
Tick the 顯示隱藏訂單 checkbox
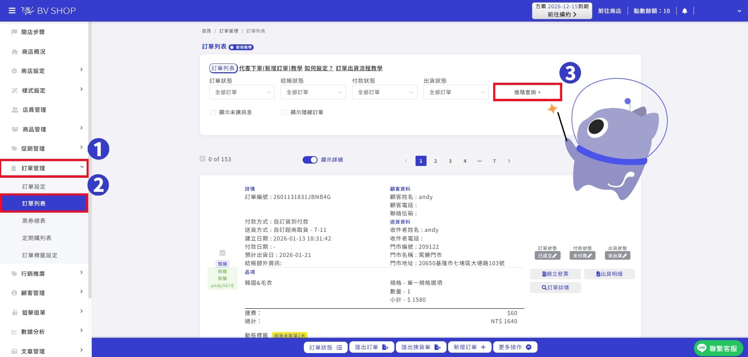click(284, 112)
